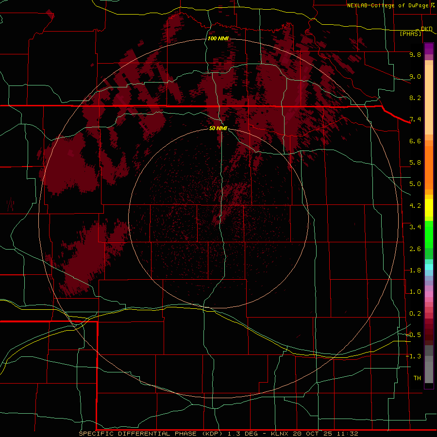Click the TH threshold label on the scale
The width and height of the screenshot is (437, 437).
[417, 378]
